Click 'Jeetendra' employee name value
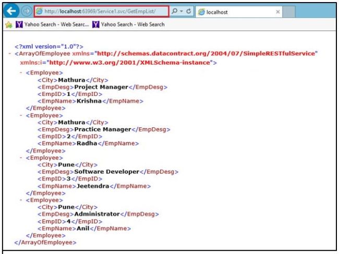 coord(93,186)
